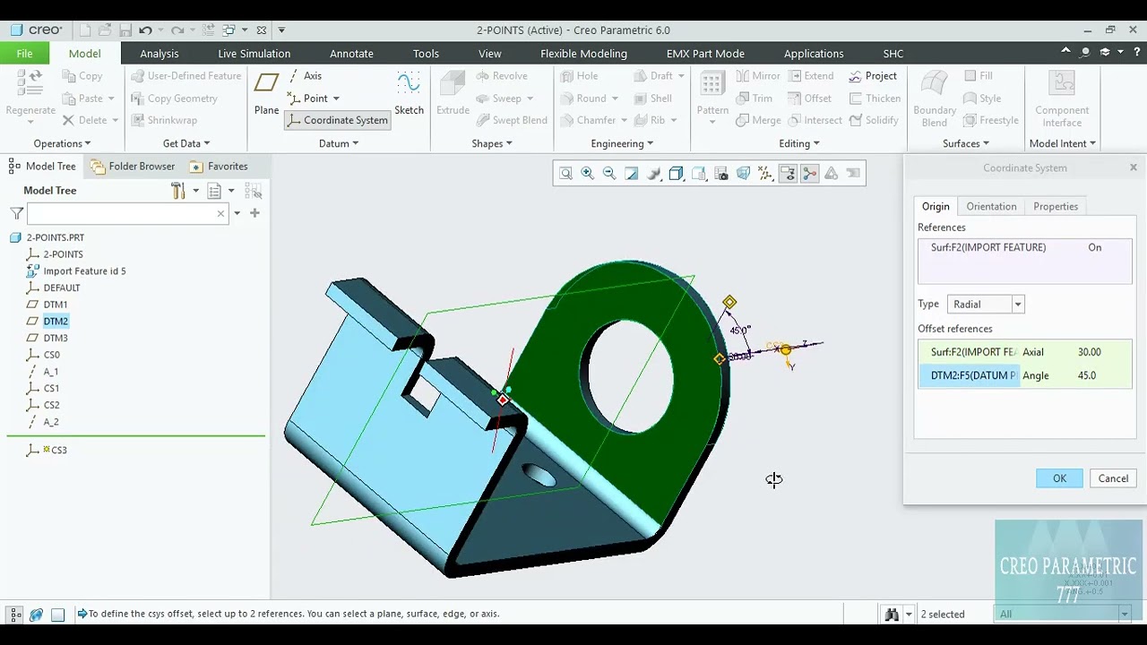
Task: Click the Refit zoom icon
Action: click(565, 174)
